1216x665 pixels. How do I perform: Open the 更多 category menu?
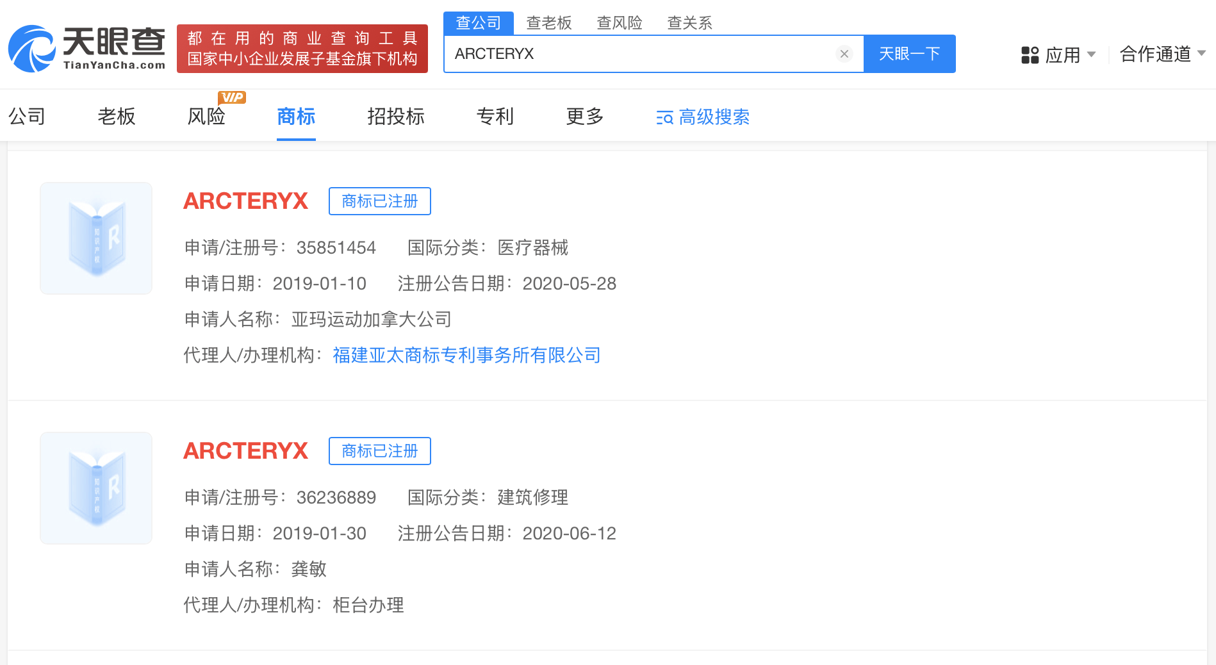585,117
